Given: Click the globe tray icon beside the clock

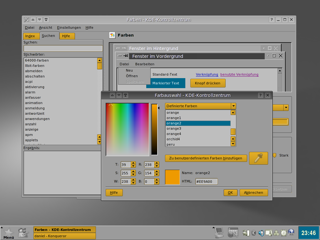Looking at the screenshot, I should (x=291, y=232).
